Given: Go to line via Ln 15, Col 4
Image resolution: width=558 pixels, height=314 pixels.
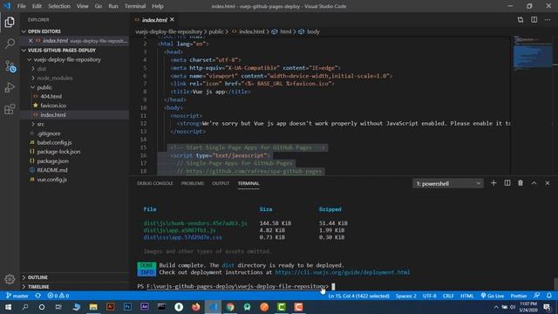Looking at the screenshot, I should [x=358, y=296].
